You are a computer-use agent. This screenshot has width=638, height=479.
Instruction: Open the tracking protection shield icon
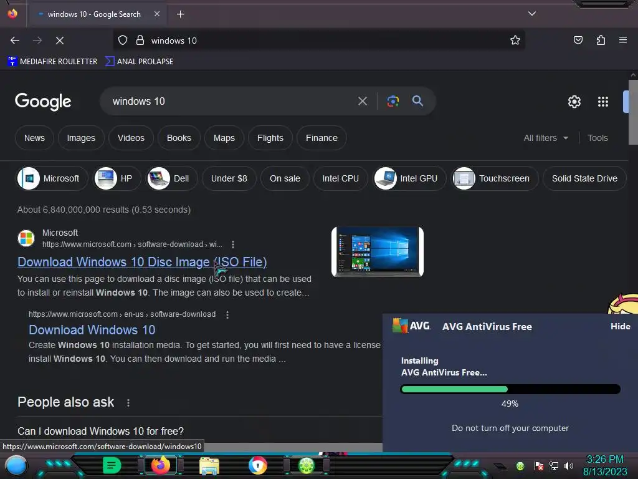[x=123, y=41]
